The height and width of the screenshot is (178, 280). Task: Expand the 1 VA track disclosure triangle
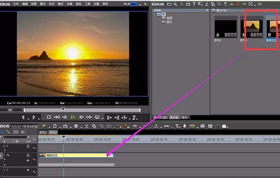(5, 159)
